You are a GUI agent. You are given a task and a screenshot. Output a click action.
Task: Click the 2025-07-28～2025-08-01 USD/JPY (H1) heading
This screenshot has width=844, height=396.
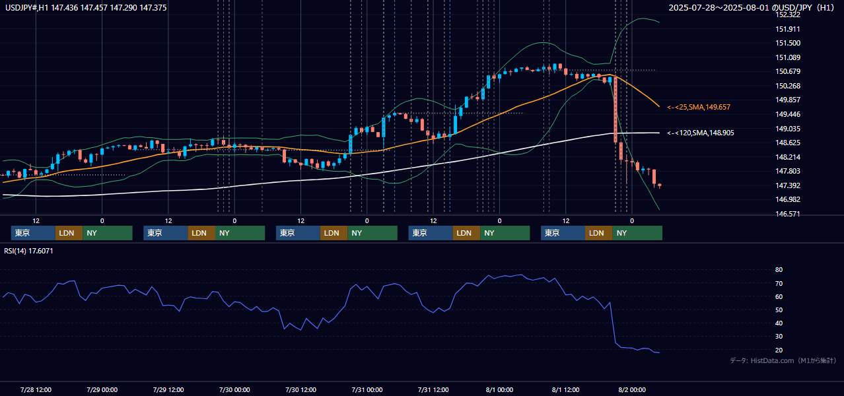[752, 7]
